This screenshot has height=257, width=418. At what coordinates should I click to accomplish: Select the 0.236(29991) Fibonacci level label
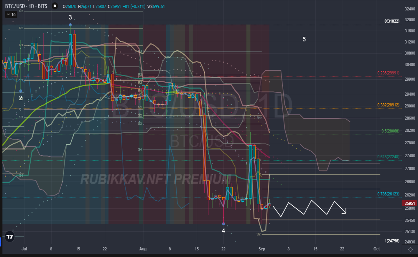coord(388,73)
